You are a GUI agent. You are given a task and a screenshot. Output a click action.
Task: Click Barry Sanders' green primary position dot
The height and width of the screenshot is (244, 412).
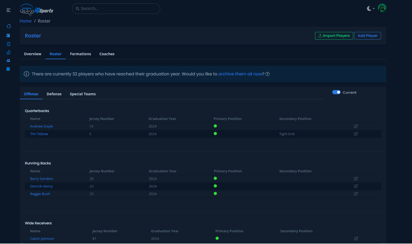pos(215,178)
